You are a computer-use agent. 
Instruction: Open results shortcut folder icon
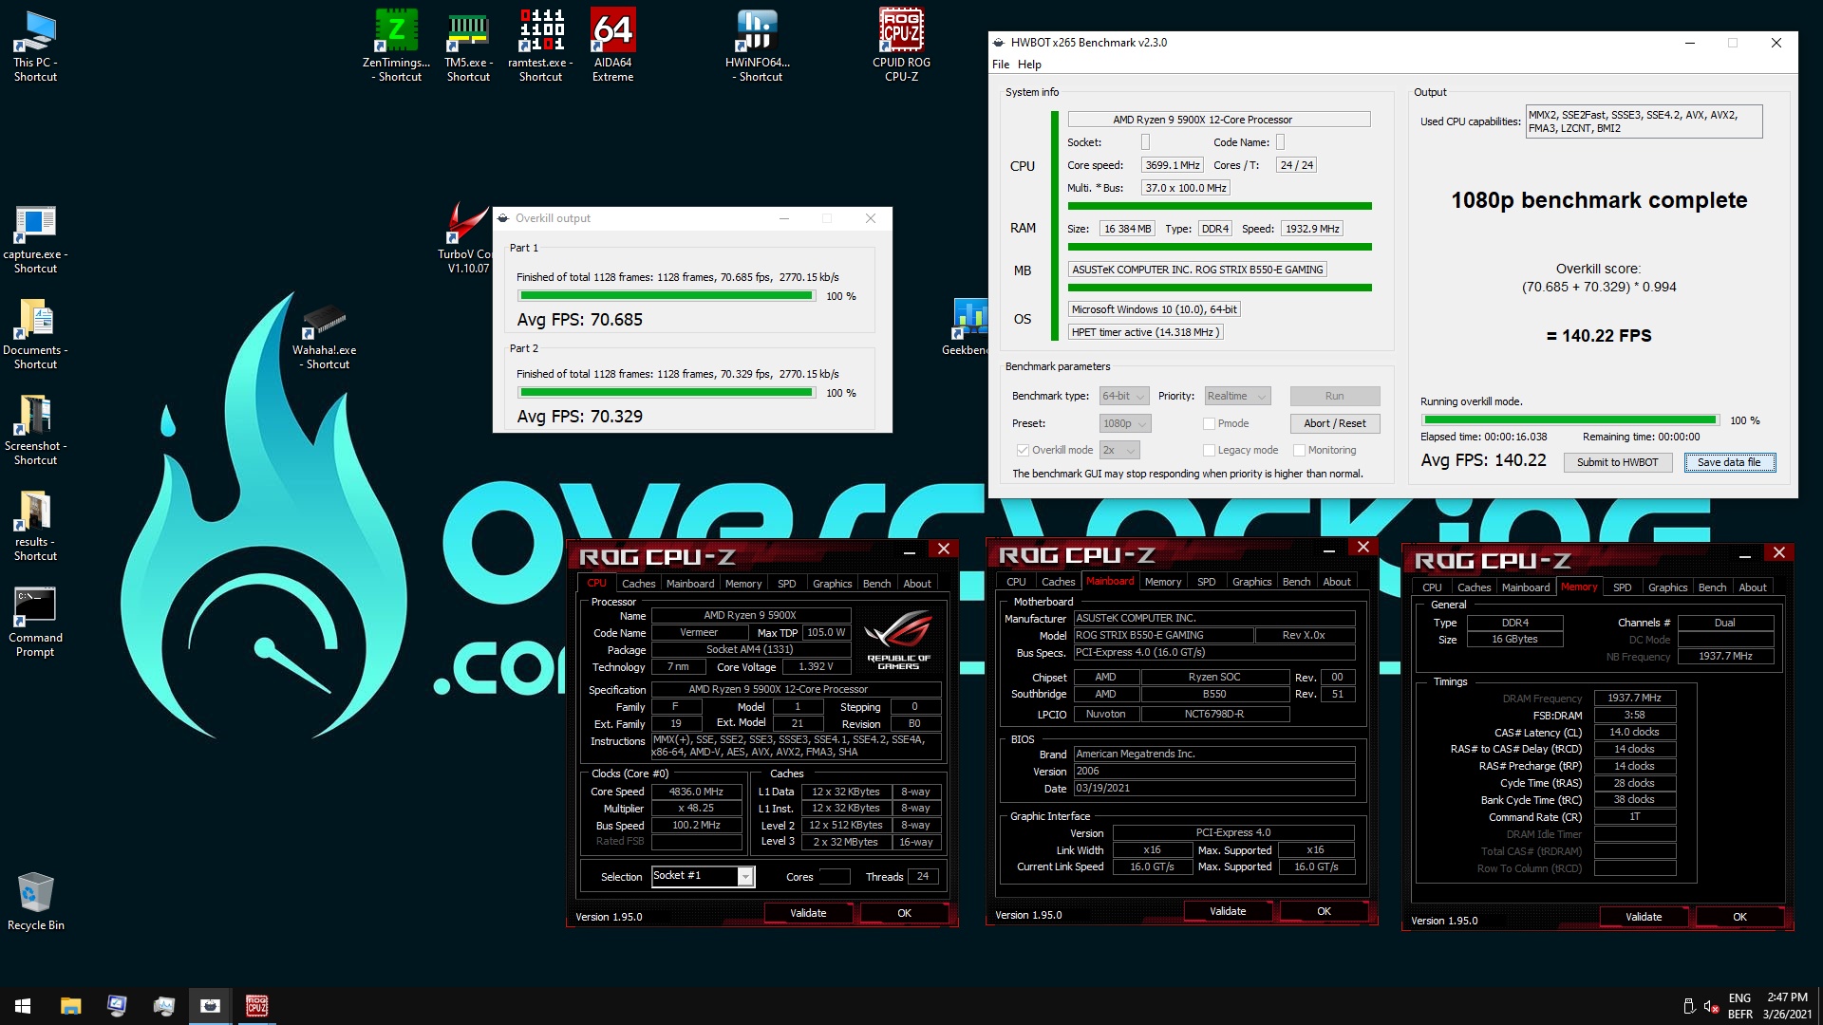coord(35,527)
